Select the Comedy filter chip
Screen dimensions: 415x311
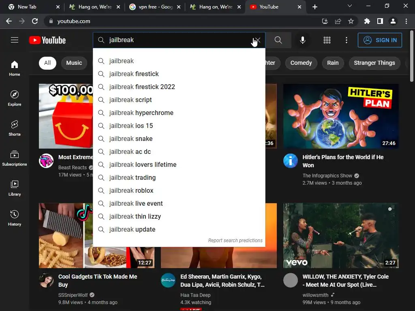pos(301,63)
